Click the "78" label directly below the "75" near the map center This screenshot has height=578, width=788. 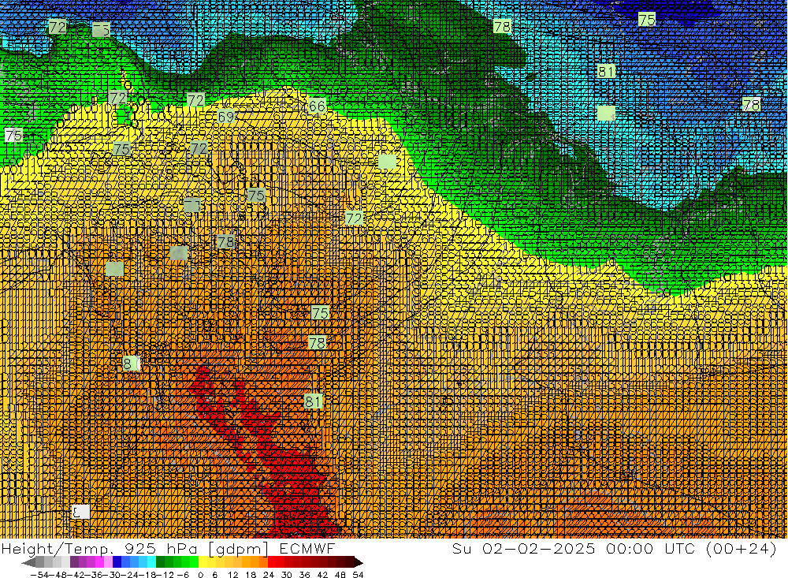coord(318,343)
